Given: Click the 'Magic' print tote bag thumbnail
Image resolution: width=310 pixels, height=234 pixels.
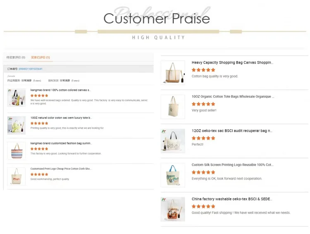Looking at the screenshot, I should point(17,176).
